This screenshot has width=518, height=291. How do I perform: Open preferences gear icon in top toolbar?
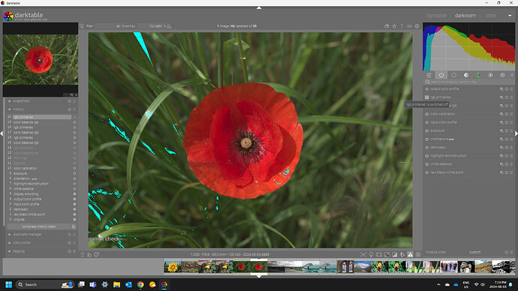click(x=417, y=26)
